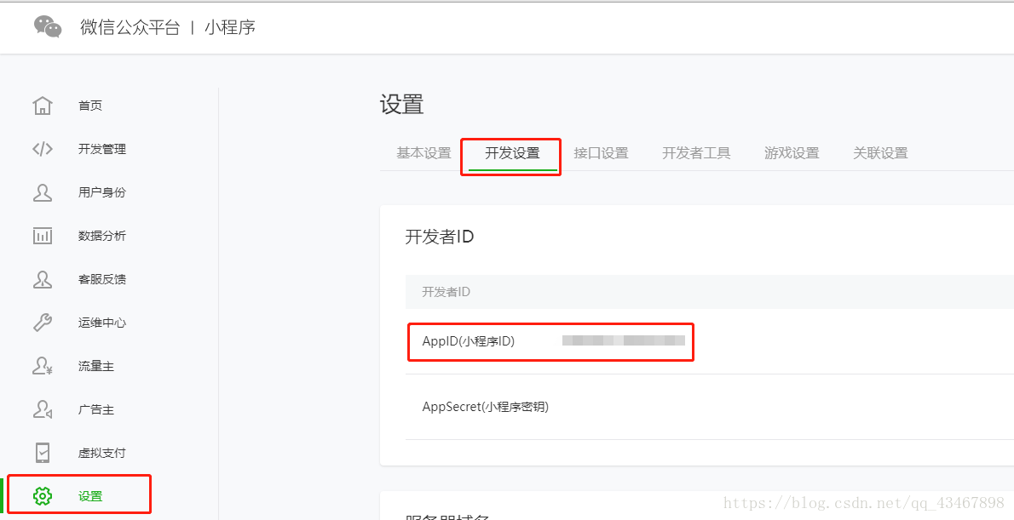Open 虚拟支付 via the phone icon
1014x520 pixels.
coord(43,452)
